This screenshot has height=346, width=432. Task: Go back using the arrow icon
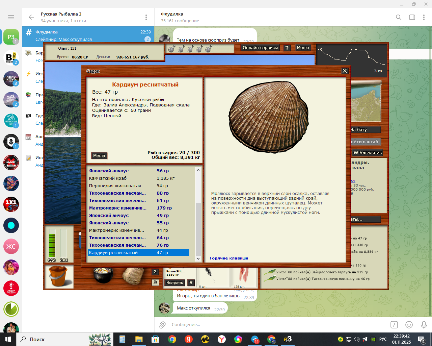pos(31,17)
